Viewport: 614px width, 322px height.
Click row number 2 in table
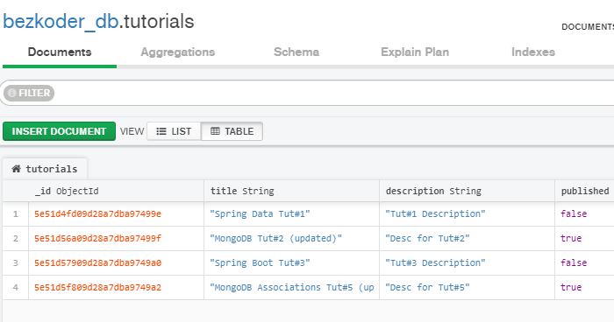pos(16,238)
